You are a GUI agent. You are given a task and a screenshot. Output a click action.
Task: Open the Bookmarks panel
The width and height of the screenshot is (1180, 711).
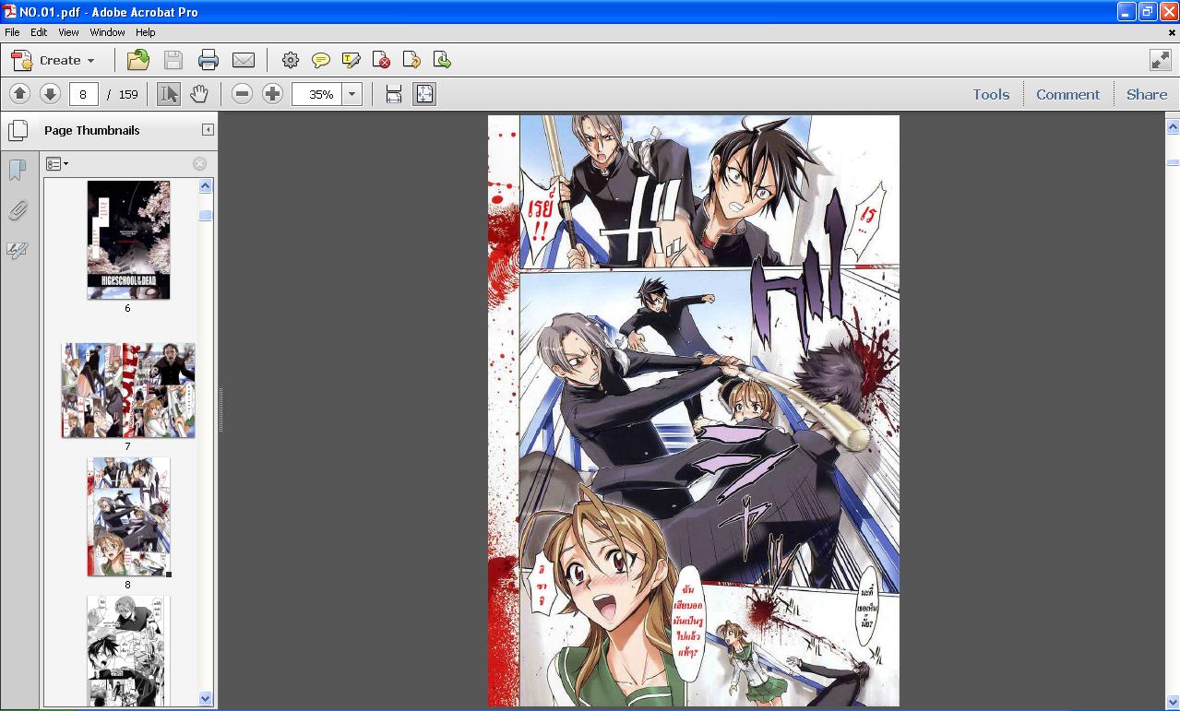(x=18, y=171)
